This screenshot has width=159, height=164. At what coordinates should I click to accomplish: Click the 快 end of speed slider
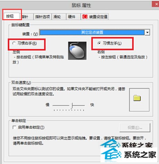click(x=92, y=105)
